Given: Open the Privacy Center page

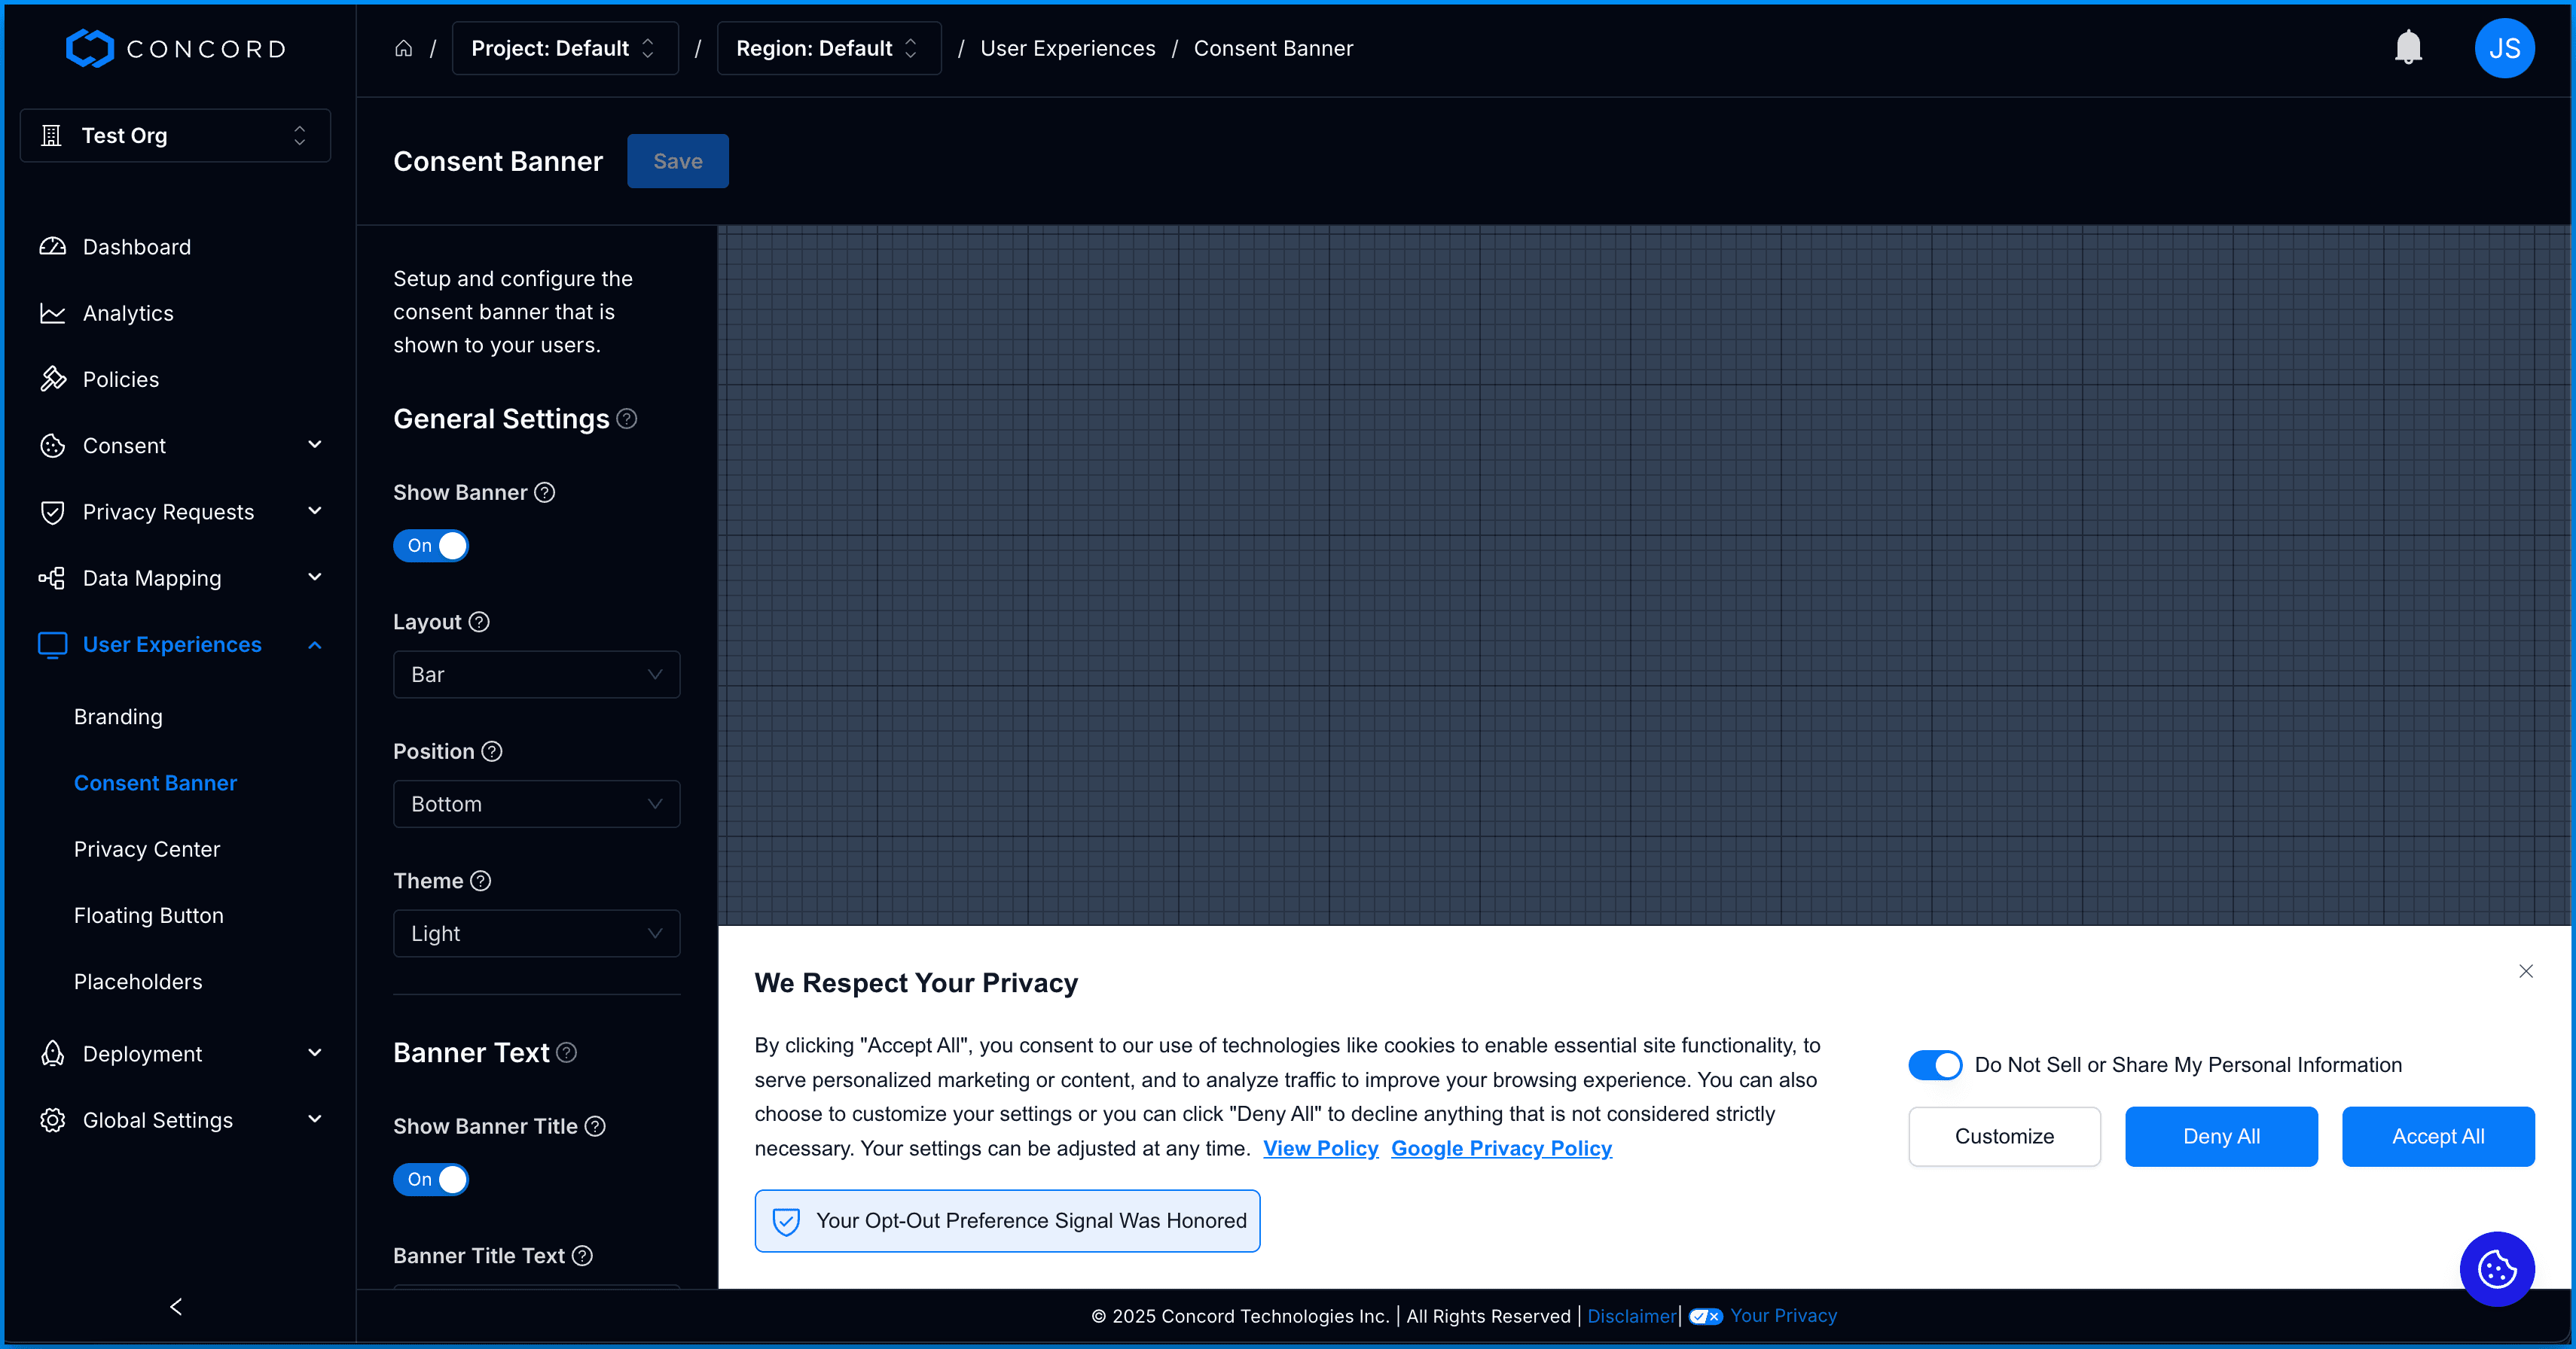Looking at the screenshot, I should (x=147, y=849).
